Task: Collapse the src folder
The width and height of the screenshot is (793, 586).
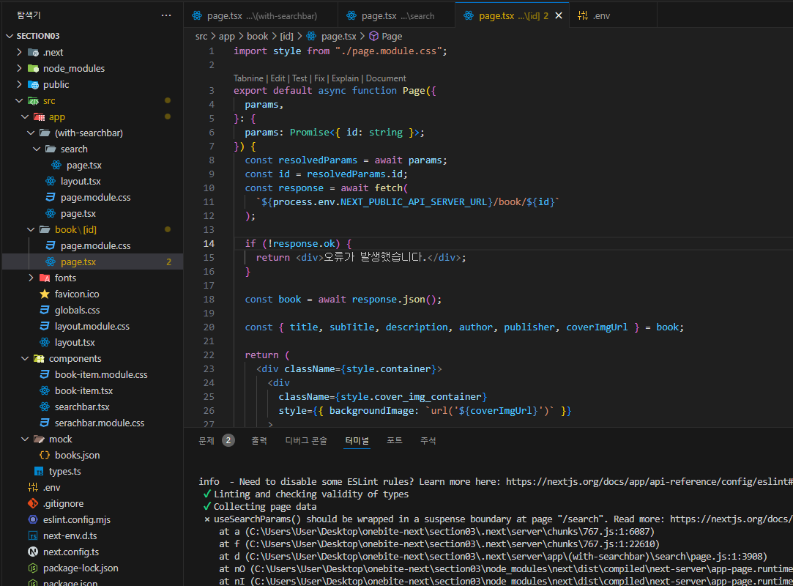Action: pyautogui.click(x=19, y=100)
